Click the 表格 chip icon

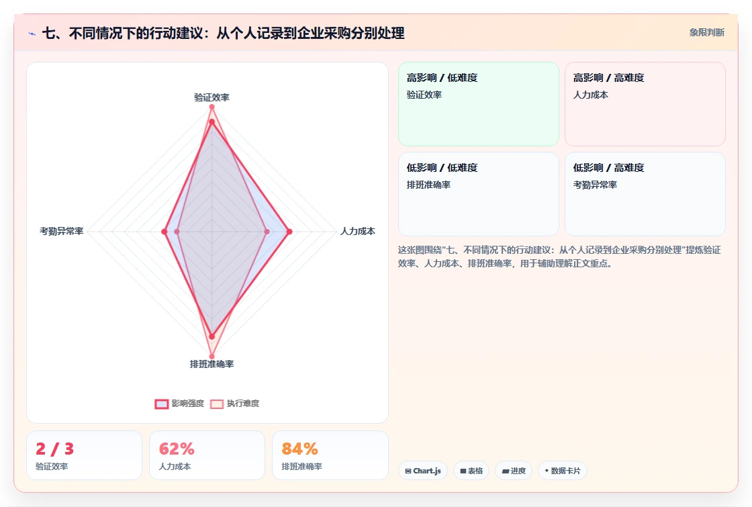(463, 471)
